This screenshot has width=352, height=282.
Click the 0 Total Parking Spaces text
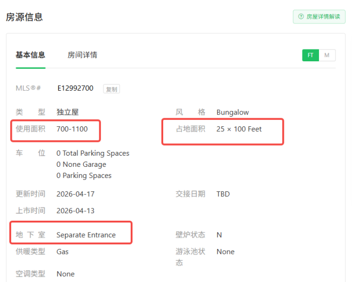(x=93, y=153)
